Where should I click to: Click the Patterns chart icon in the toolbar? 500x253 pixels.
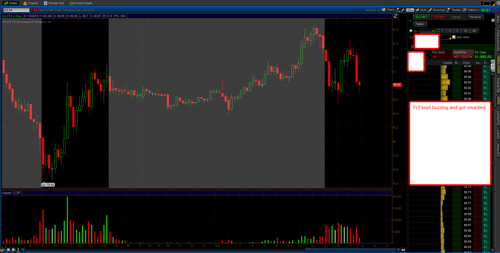[465, 10]
